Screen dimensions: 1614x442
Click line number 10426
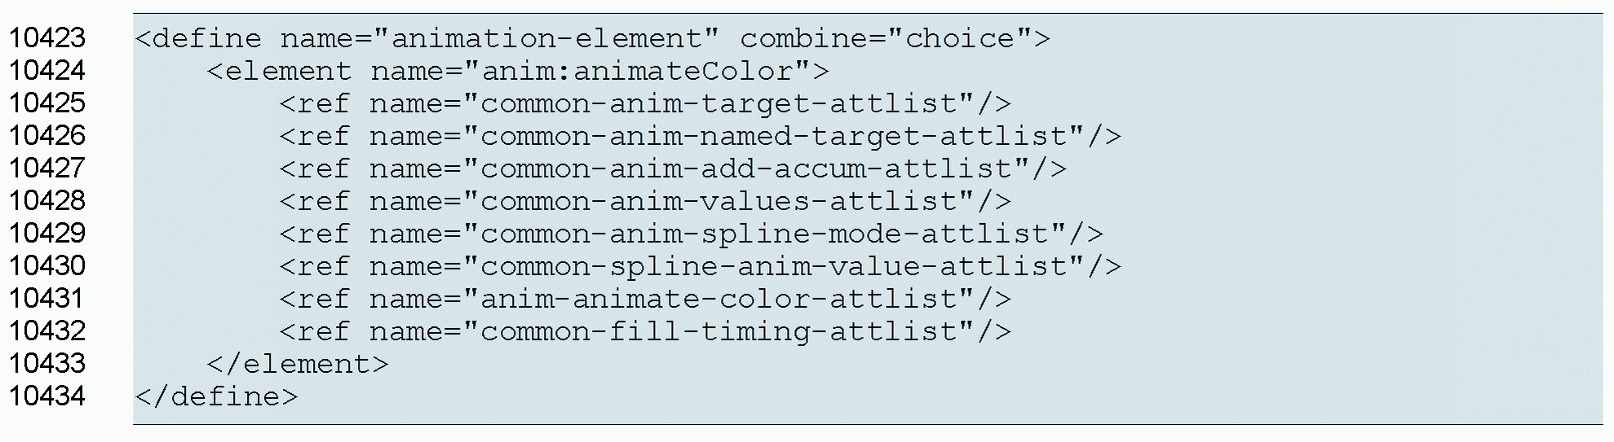46,136
